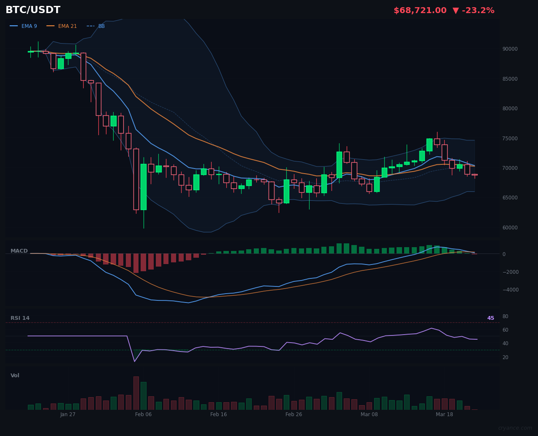Select the MACD panel label

19,251
